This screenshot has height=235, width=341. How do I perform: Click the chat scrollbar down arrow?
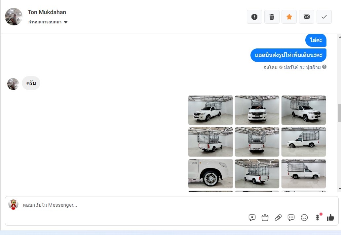[340, 189]
